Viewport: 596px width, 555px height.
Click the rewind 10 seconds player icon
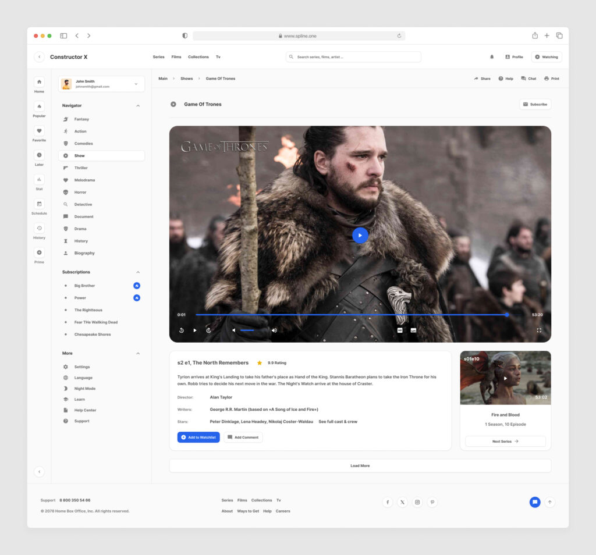182,330
